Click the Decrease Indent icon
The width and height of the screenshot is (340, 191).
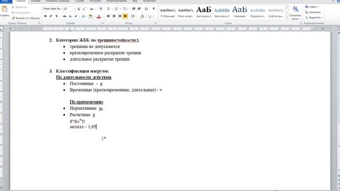pos(133,9)
